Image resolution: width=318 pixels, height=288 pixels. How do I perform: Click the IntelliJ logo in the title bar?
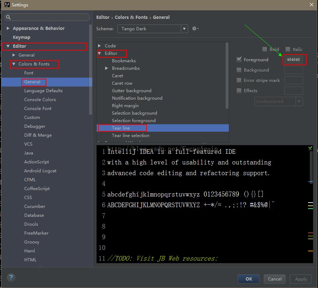pyautogui.click(x=7, y=5)
